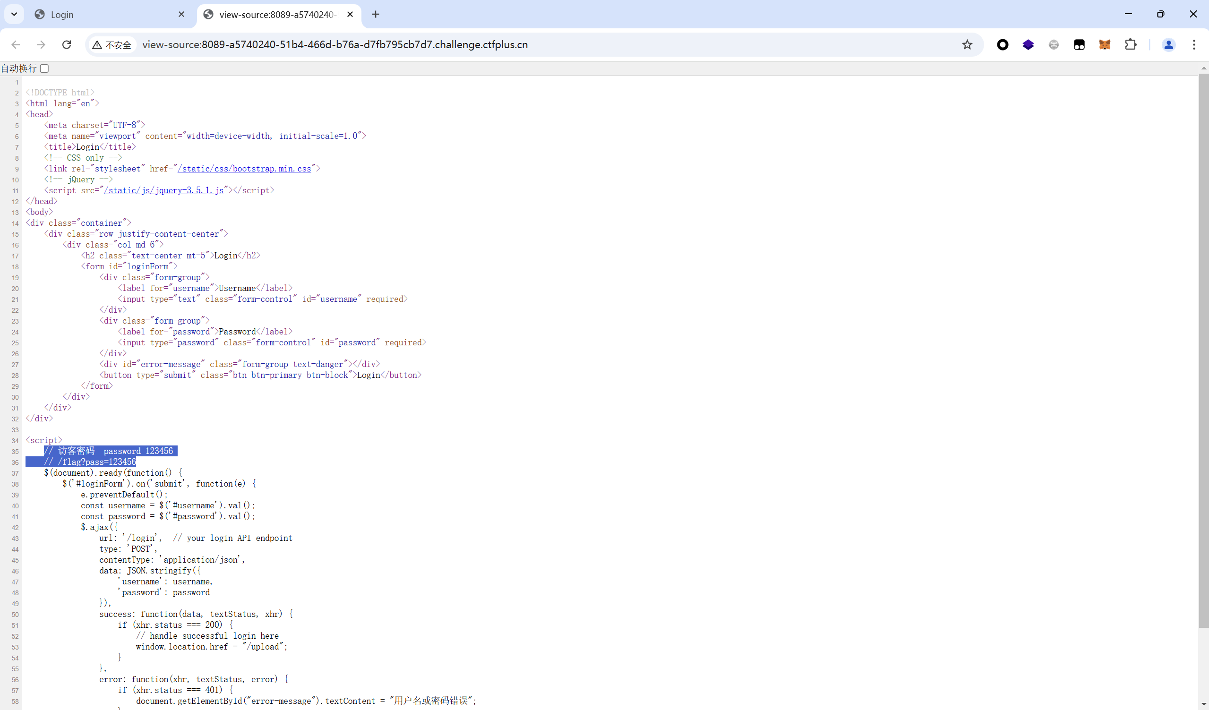The width and height of the screenshot is (1209, 710).
Task: Click the if (xhr.status === 401) line
Action: pos(175,690)
